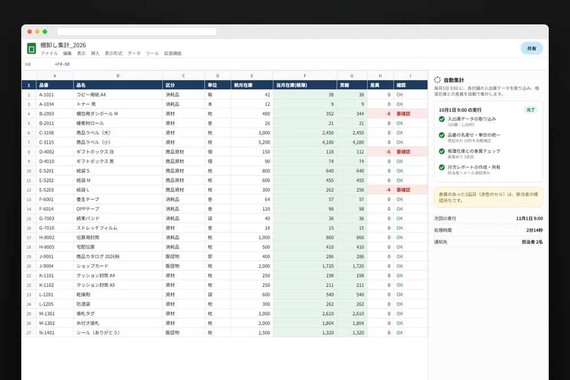
Task: Click the シール（ありがとう） cell
Action: click(118, 333)
